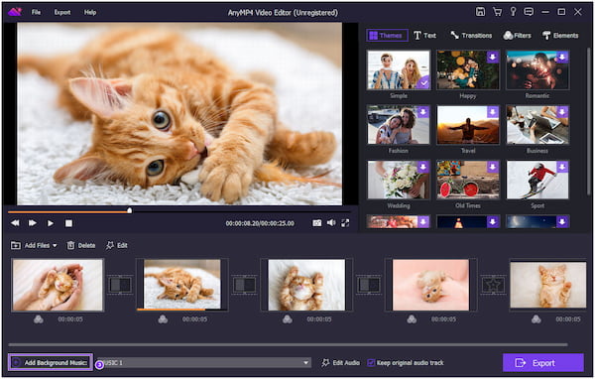Select the fourth clip with pink background
Screen dimensions: 595x379
click(x=430, y=285)
